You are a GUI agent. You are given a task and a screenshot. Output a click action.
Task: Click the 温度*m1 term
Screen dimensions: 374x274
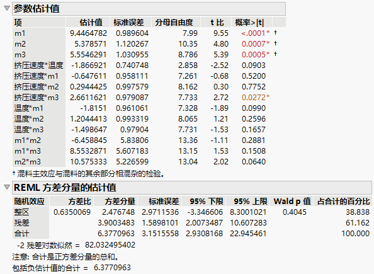pos(28,108)
